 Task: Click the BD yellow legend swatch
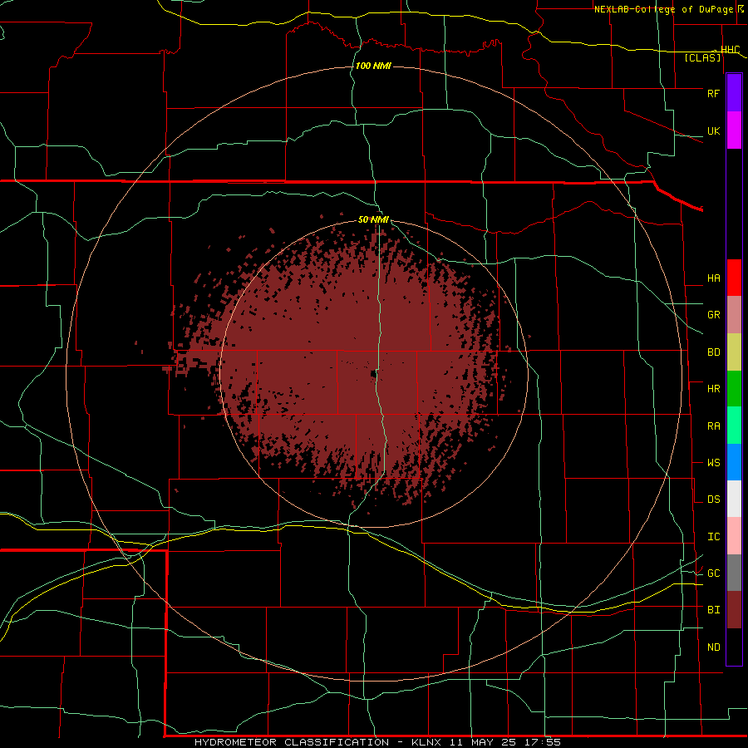734,352
